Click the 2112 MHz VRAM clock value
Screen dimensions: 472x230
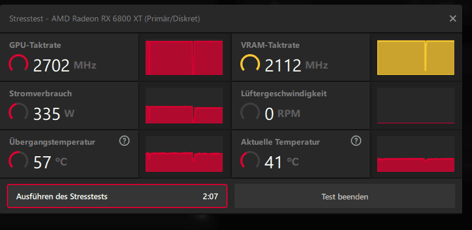[x=296, y=66]
